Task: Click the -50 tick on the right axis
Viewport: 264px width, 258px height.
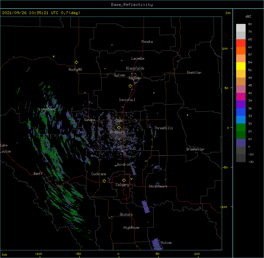Action: [x=225, y=167]
